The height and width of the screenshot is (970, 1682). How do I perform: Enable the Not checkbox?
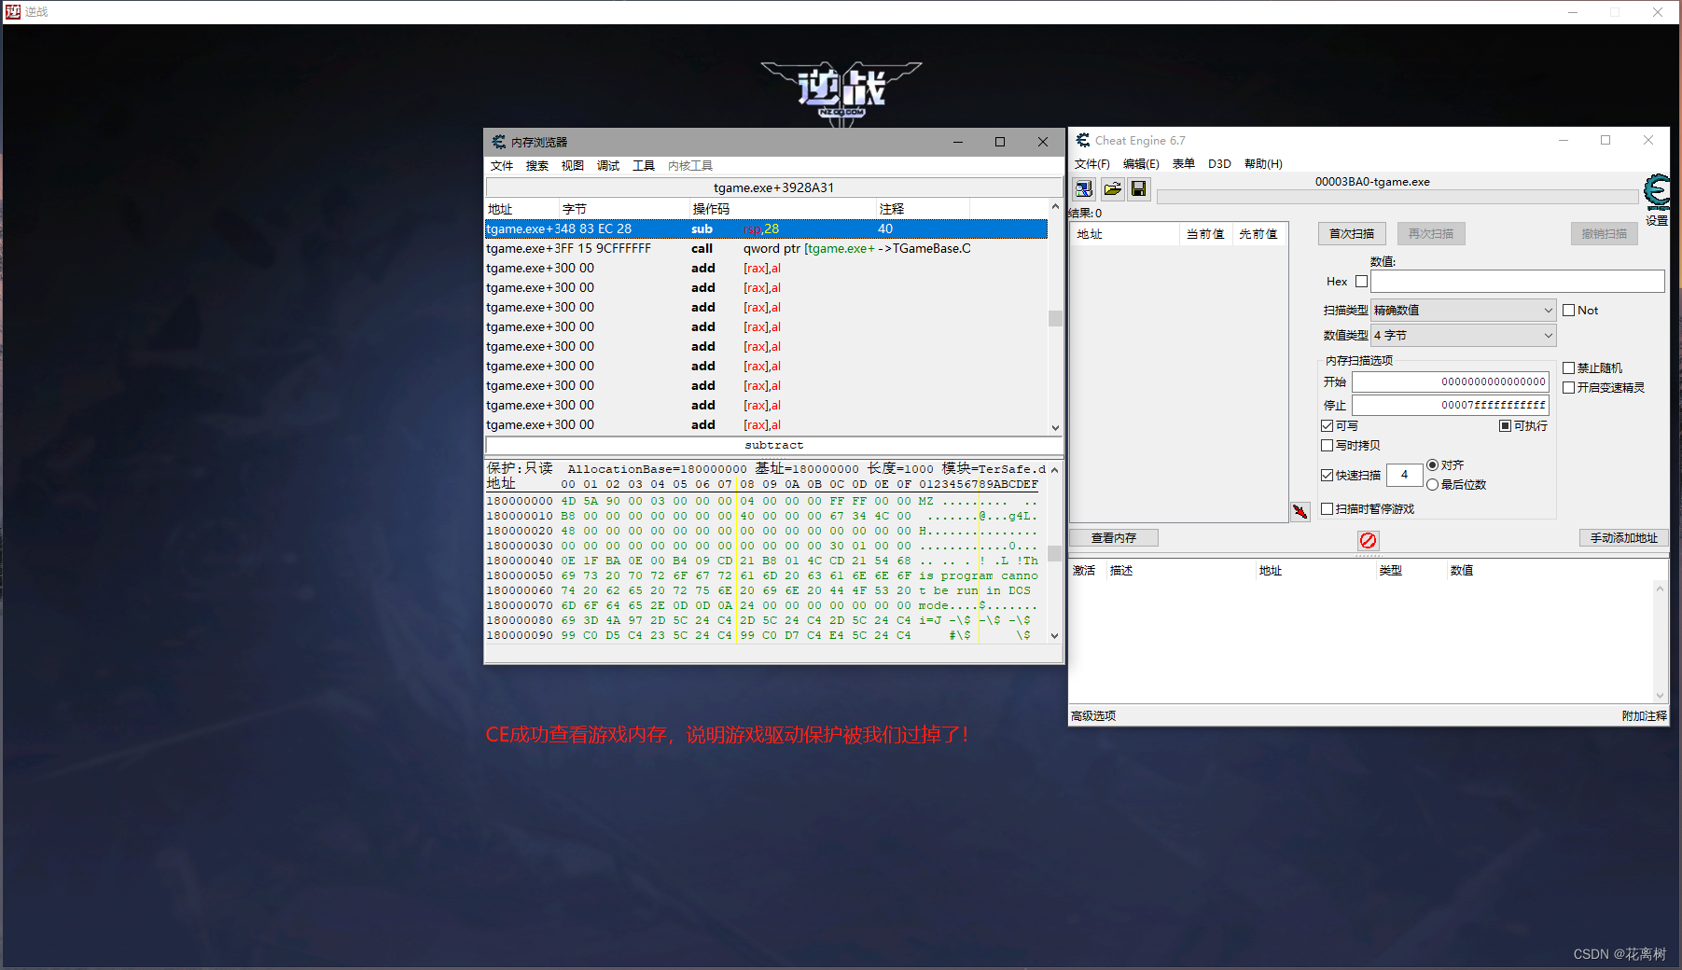(1568, 311)
